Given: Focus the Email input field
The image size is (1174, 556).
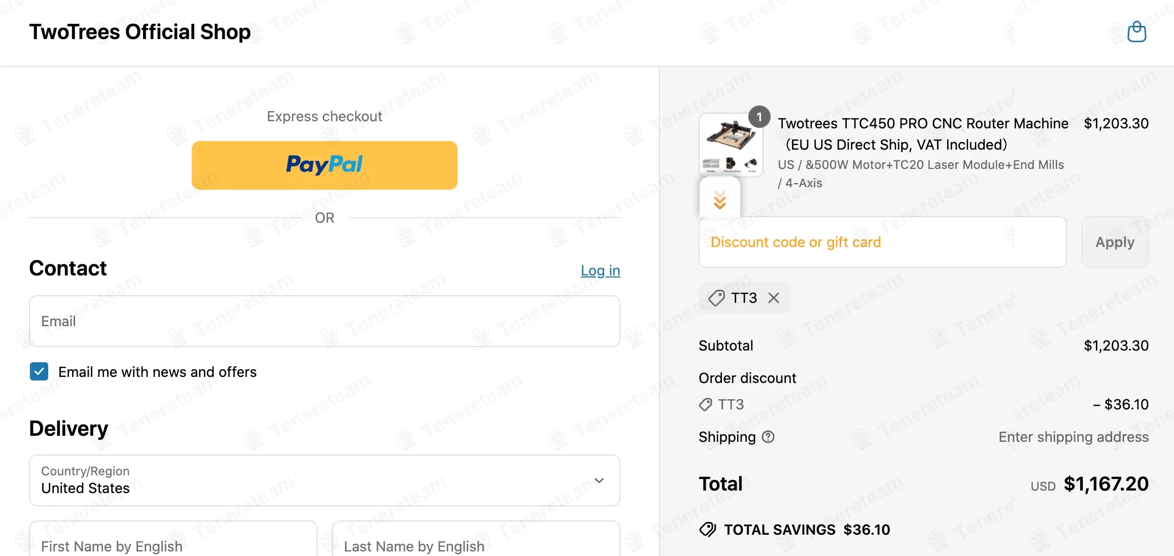Looking at the screenshot, I should (324, 321).
